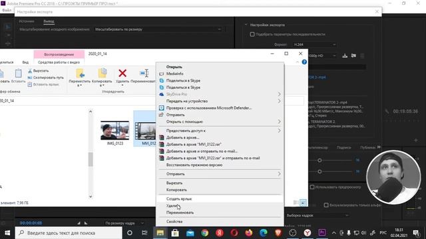The height and width of the screenshot is (239, 426).
Task: Choose Add to archive MVI_0122.rar entry
Action: (220, 145)
